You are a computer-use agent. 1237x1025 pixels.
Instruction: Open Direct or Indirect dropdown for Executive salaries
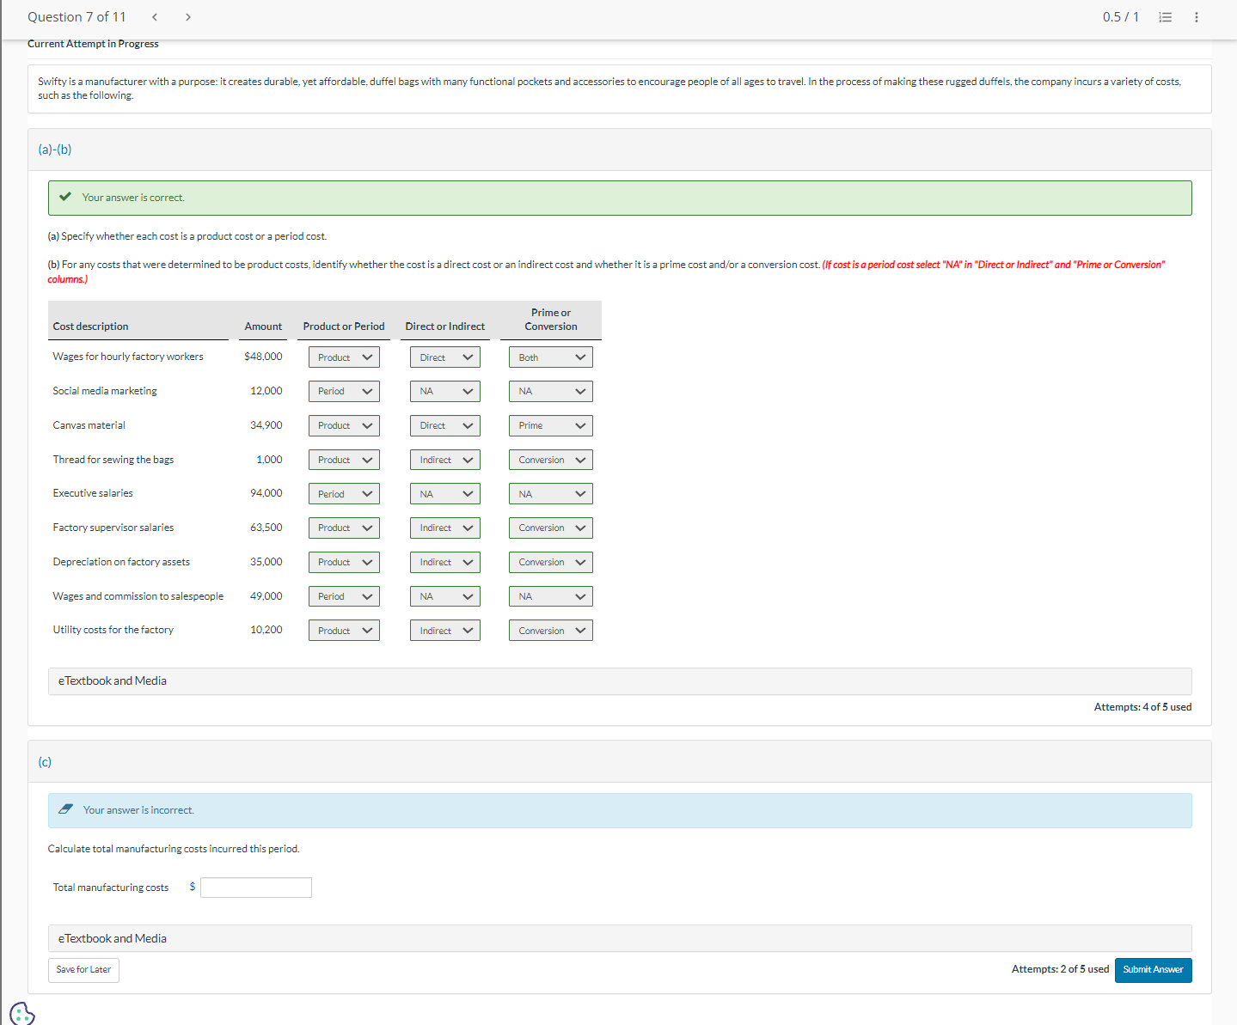click(445, 494)
